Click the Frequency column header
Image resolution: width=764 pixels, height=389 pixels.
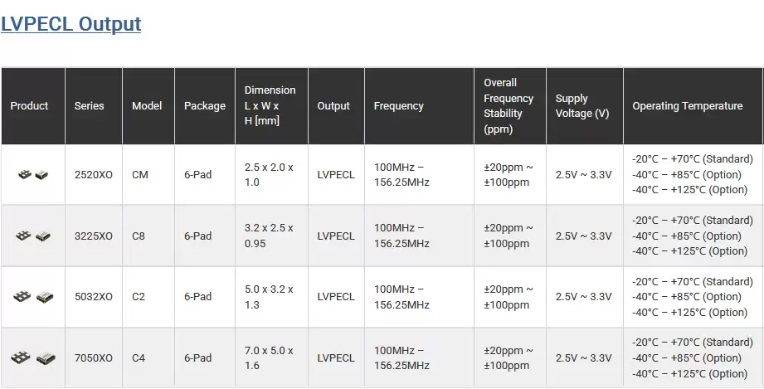398,106
